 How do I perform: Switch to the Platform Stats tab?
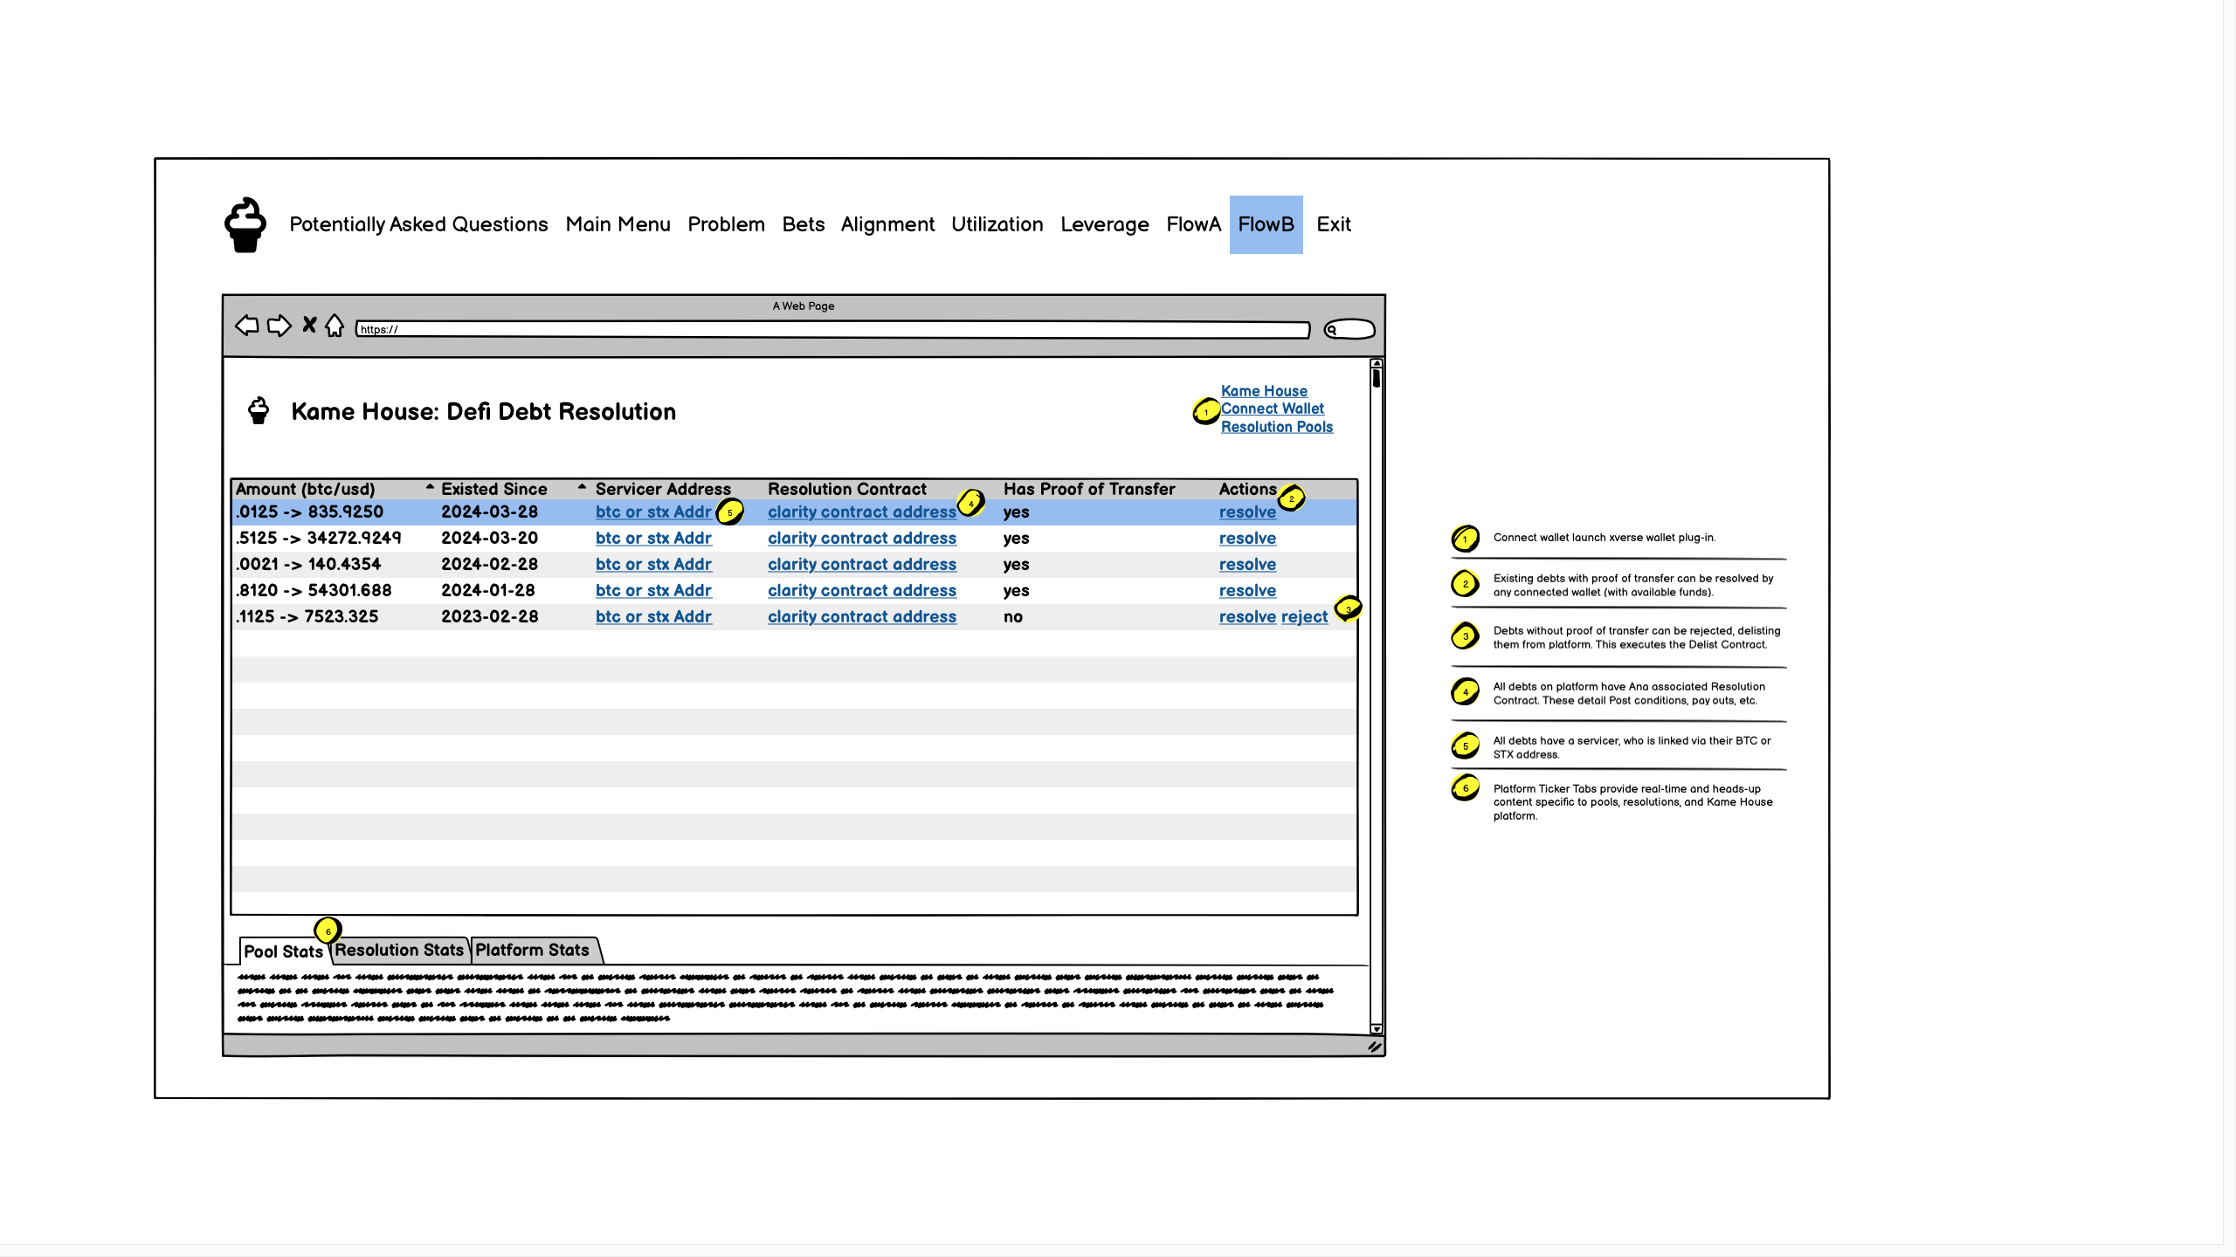532,950
